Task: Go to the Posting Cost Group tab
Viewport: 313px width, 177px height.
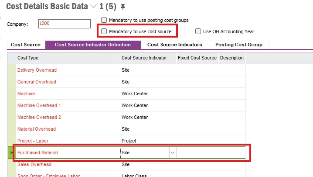Action: 239,45
